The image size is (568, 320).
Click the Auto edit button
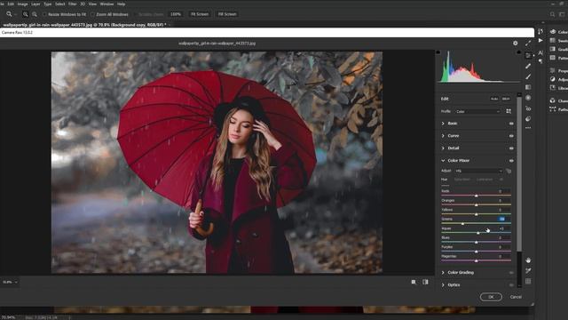(x=494, y=99)
